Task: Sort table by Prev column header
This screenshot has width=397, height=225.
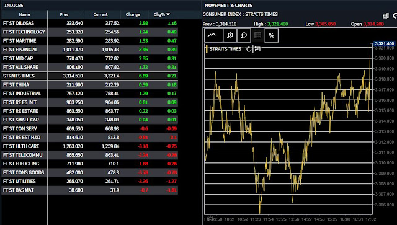Action: pyautogui.click(x=64, y=15)
